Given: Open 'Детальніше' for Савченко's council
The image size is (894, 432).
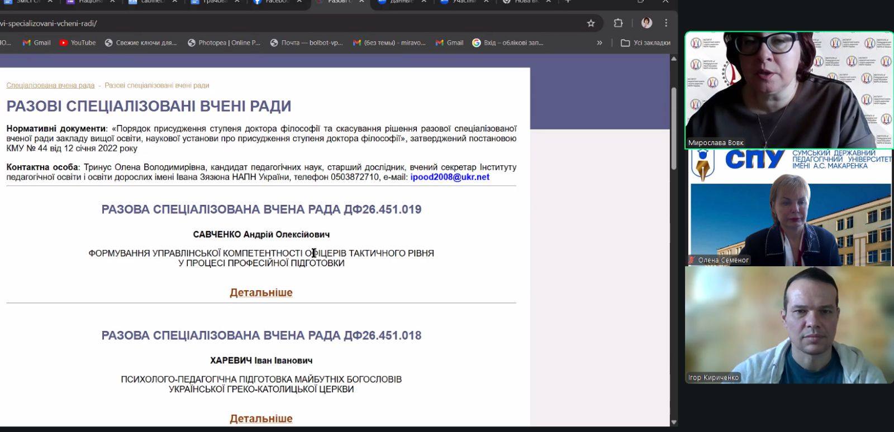Looking at the screenshot, I should [x=261, y=292].
